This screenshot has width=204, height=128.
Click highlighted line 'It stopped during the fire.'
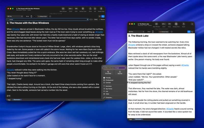pos(140,83)
